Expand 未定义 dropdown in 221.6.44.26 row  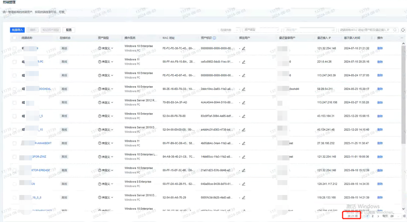106,62
